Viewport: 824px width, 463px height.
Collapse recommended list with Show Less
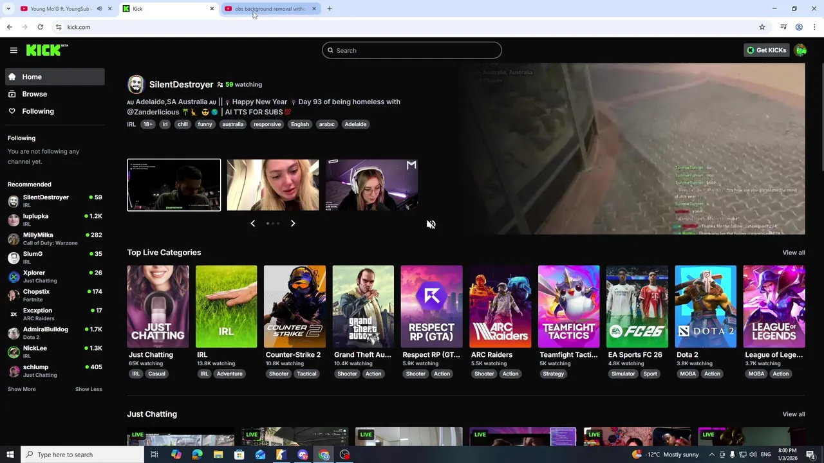click(88, 389)
